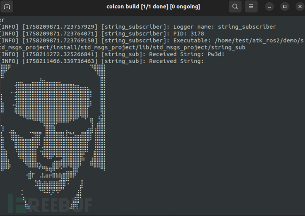Click timestamp 1758209871.723764071 on PID line
305x216 pixels.
[x=60, y=34]
